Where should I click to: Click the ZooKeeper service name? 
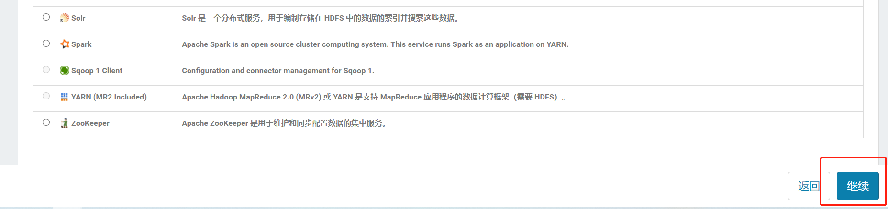[x=90, y=123]
